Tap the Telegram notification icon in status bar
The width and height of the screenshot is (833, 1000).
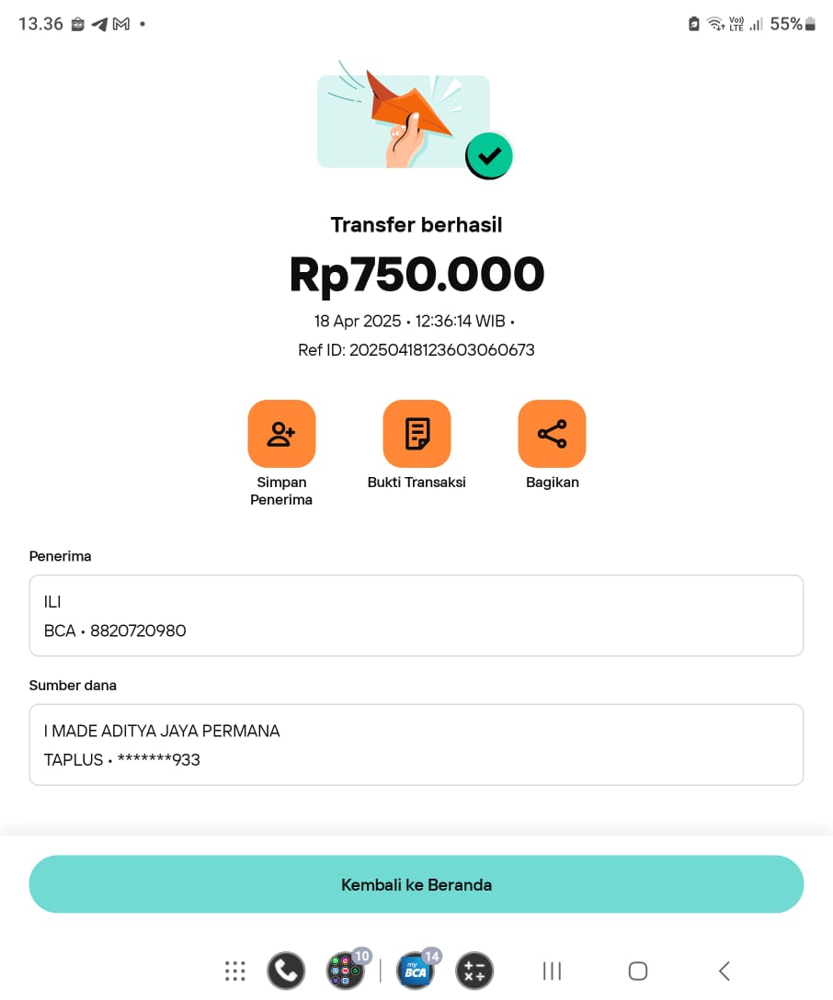(x=99, y=25)
